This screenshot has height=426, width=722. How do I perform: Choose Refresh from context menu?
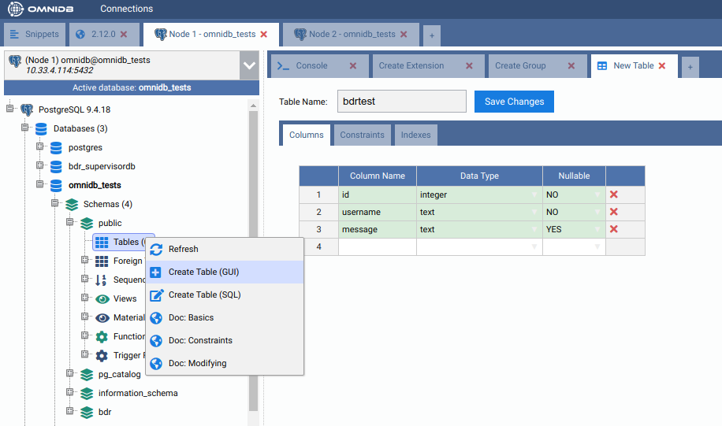[183, 249]
